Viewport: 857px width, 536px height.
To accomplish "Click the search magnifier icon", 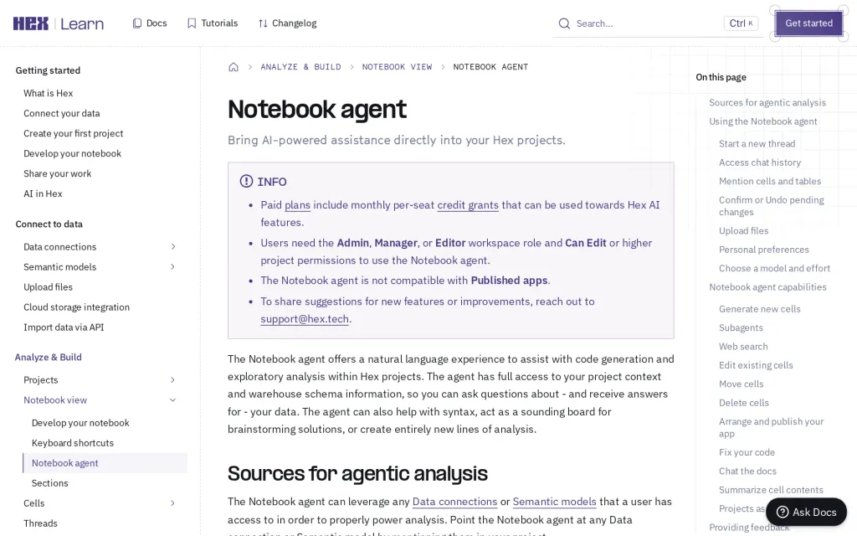I will point(564,23).
